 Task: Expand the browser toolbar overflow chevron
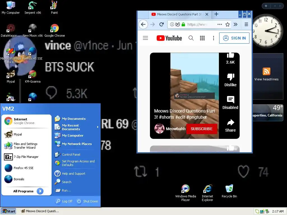(235, 24)
